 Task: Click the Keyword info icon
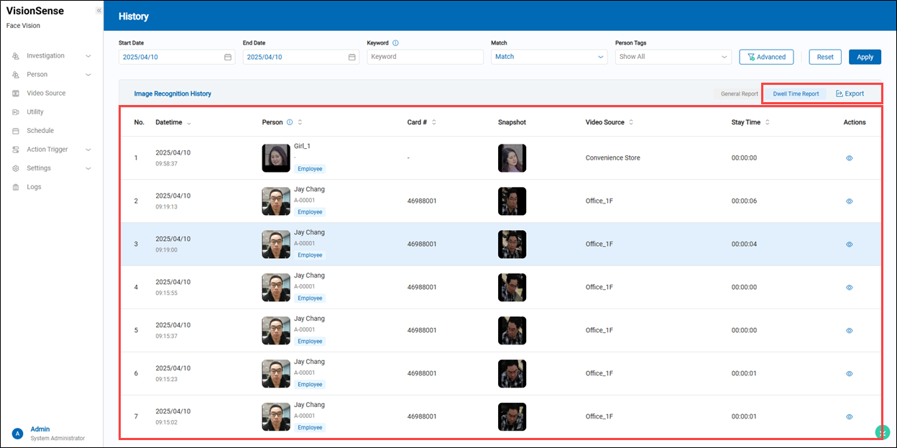tap(396, 43)
